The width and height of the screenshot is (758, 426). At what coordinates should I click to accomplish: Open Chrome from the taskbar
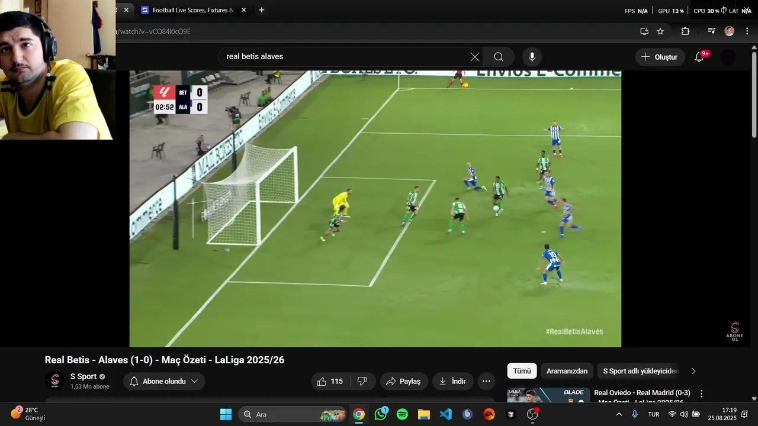point(359,414)
